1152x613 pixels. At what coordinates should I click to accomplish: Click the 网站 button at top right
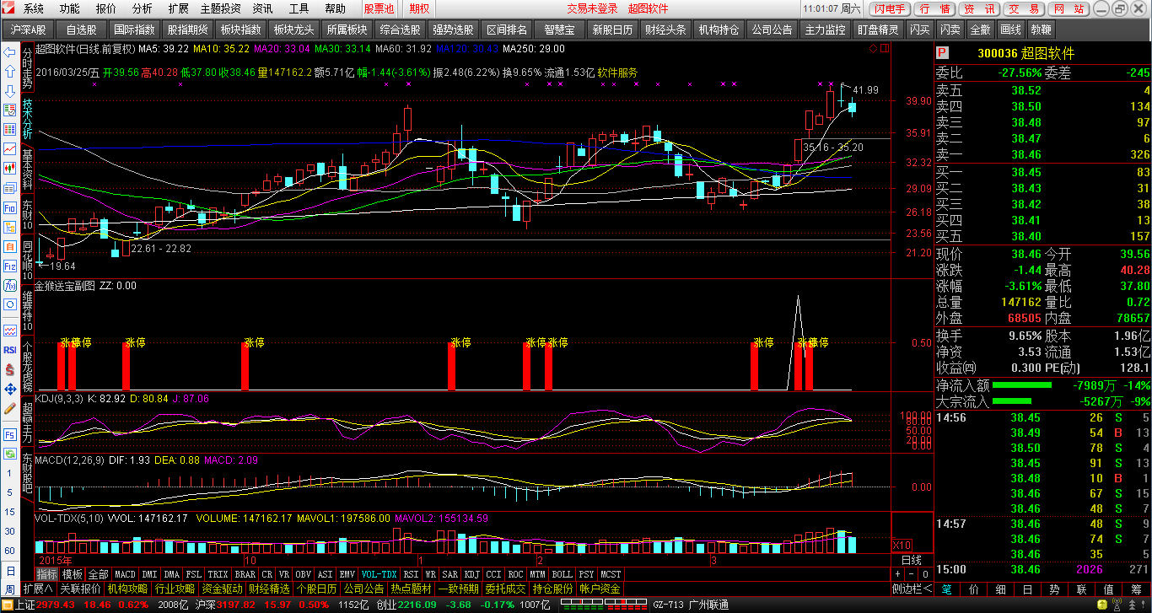pyautogui.click(x=1069, y=8)
